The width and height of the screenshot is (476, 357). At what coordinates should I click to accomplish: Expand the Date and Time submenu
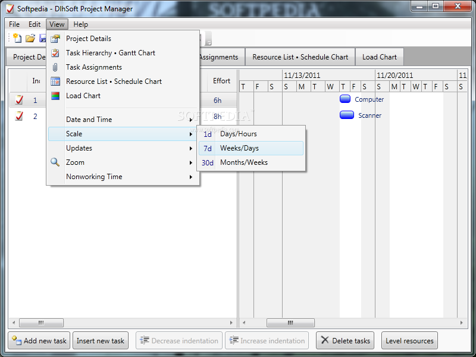coord(123,120)
